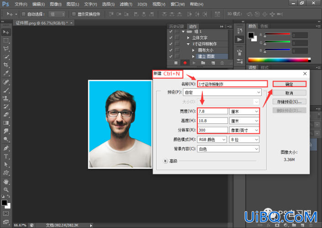
Task: Click the 存储预设(S)... button
Action: [289, 102]
